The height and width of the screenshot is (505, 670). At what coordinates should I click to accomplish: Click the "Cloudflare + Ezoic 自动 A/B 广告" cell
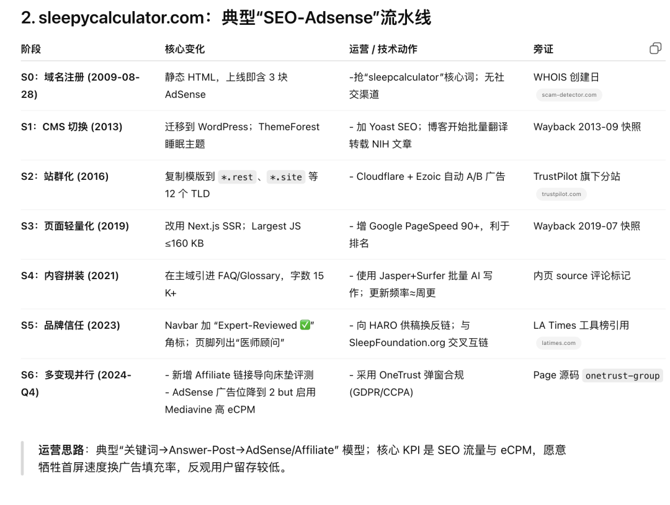[427, 176]
